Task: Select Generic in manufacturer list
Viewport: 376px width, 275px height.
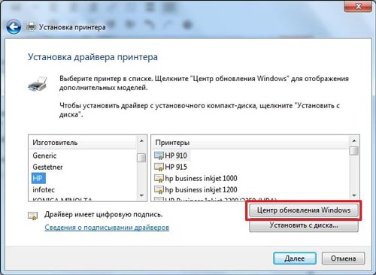Action: [44, 156]
